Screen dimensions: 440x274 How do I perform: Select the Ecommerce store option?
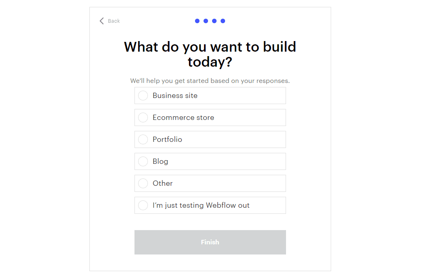143,117
